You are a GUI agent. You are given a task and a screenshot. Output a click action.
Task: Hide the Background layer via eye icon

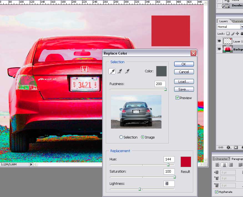point(219,49)
